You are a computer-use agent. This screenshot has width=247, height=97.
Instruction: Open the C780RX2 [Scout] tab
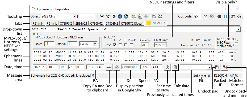132,24
